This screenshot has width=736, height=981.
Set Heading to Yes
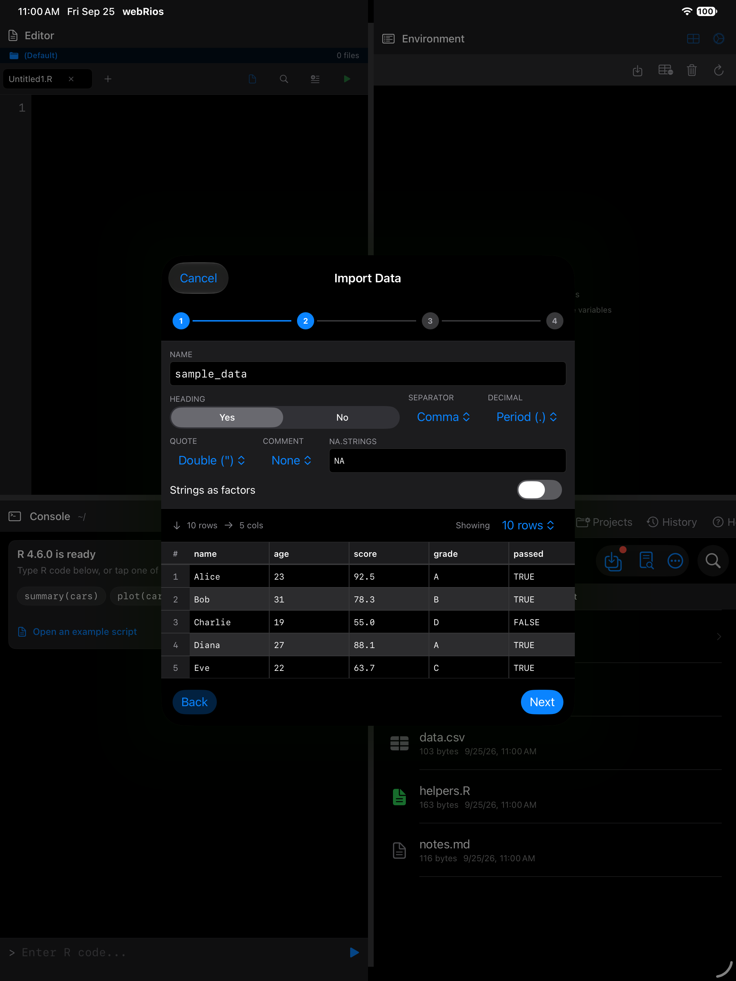click(x=227, y=417)
